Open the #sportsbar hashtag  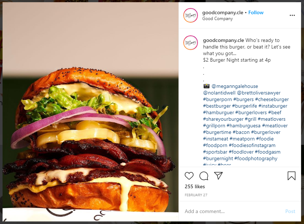coord(215,152)
